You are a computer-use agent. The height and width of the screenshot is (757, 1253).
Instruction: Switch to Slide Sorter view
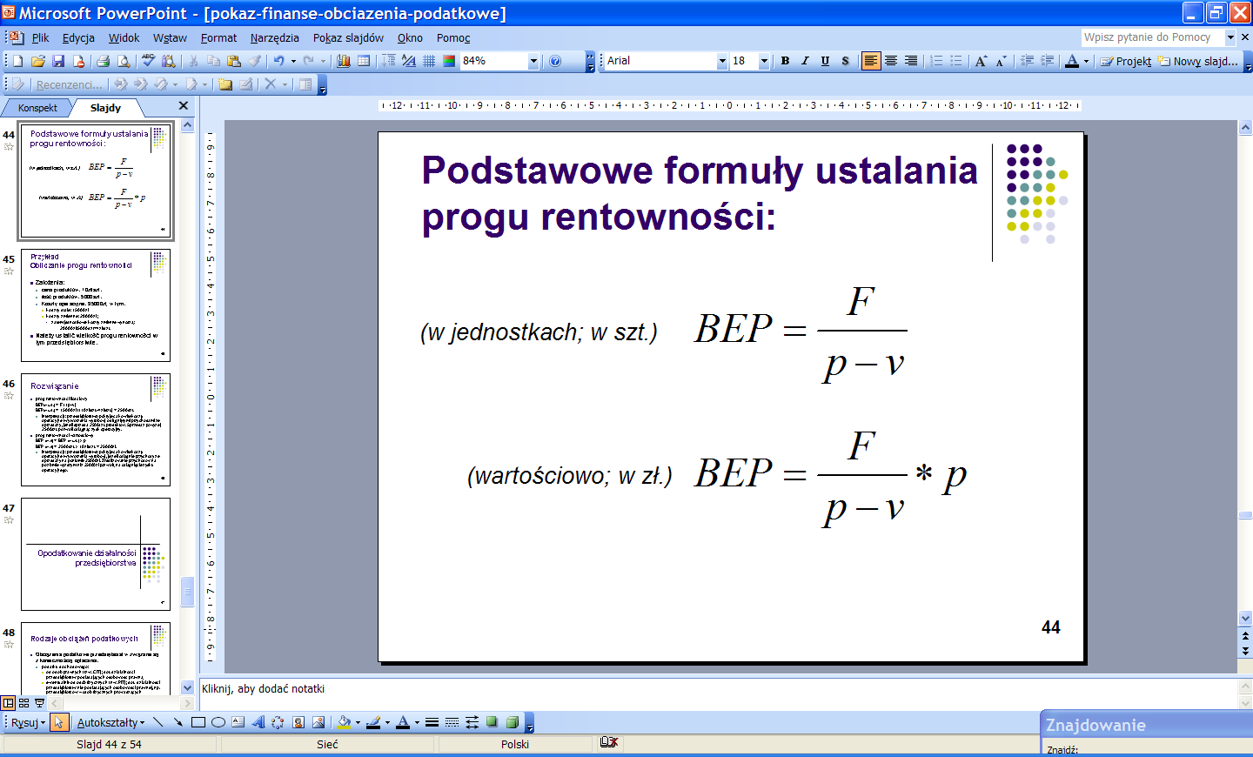[23, 703]
